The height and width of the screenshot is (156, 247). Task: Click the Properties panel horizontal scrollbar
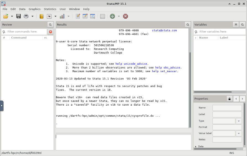(x=215, y=149)
